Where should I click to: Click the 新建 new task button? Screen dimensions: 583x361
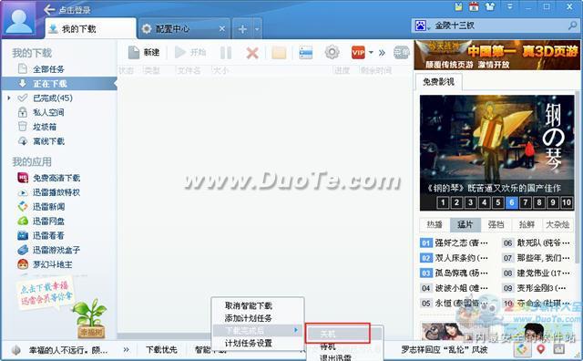point(144,53)
